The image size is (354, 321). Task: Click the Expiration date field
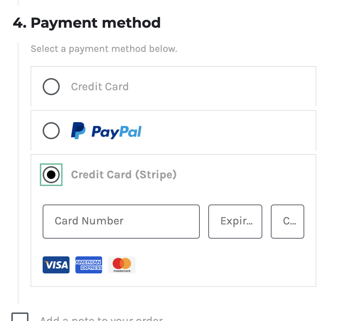(x=235, y=221)
